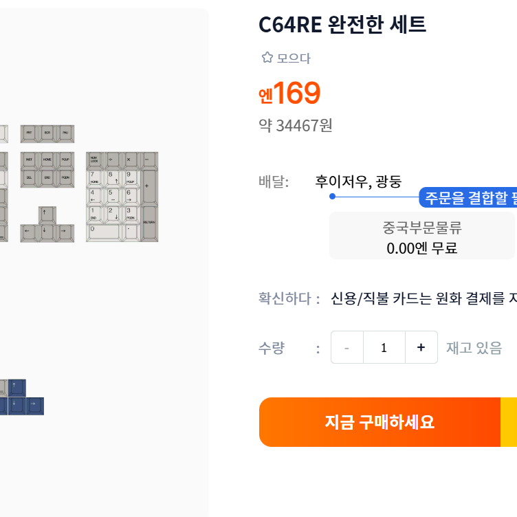
Task: Click the 모으다 collect link
Action: pyautogui.click(x=293, y=58)
